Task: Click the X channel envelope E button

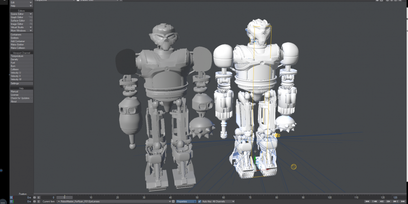Action: 39,198
